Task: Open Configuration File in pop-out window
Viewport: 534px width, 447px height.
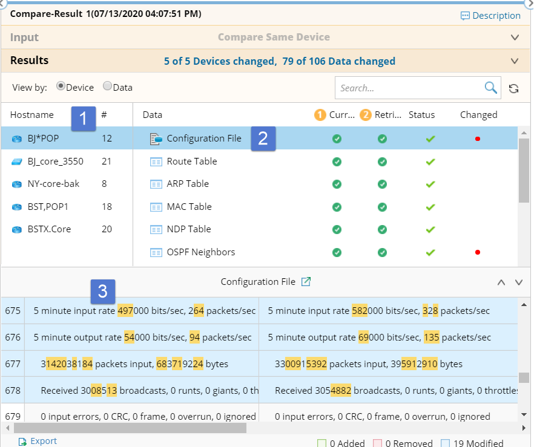Action: [x=306, y=282]
